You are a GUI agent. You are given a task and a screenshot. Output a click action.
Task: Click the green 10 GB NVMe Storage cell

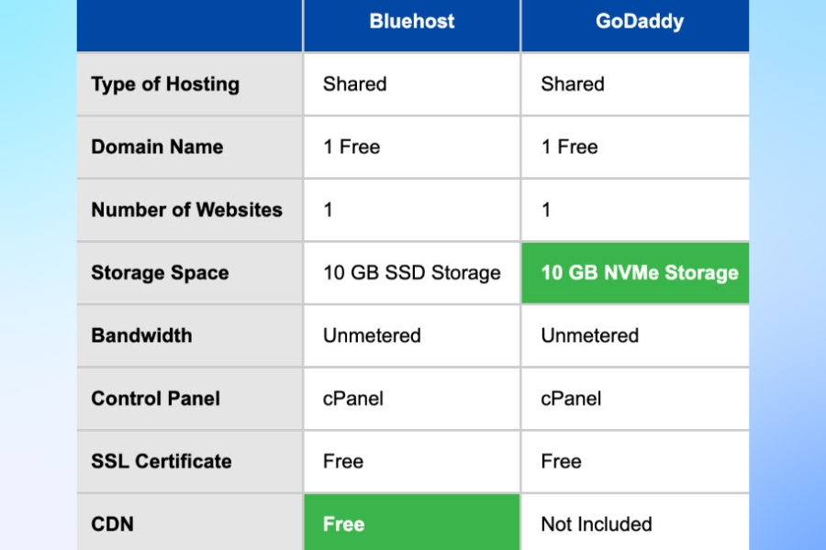point(635,272)
